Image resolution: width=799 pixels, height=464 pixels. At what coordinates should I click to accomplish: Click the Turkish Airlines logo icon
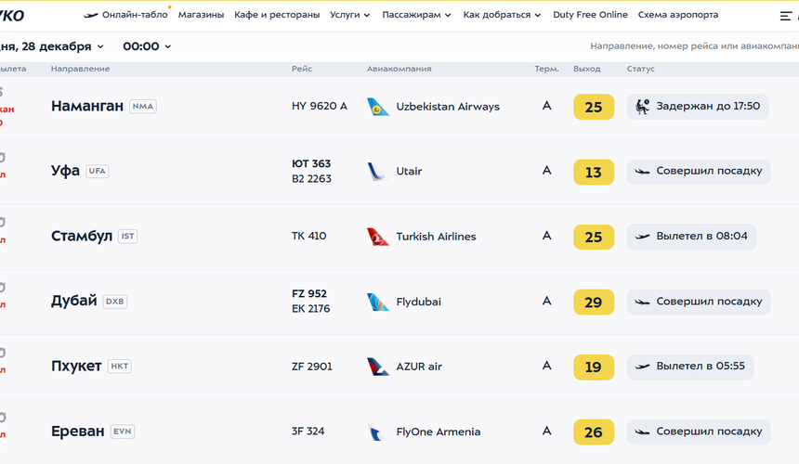point(378,237)
